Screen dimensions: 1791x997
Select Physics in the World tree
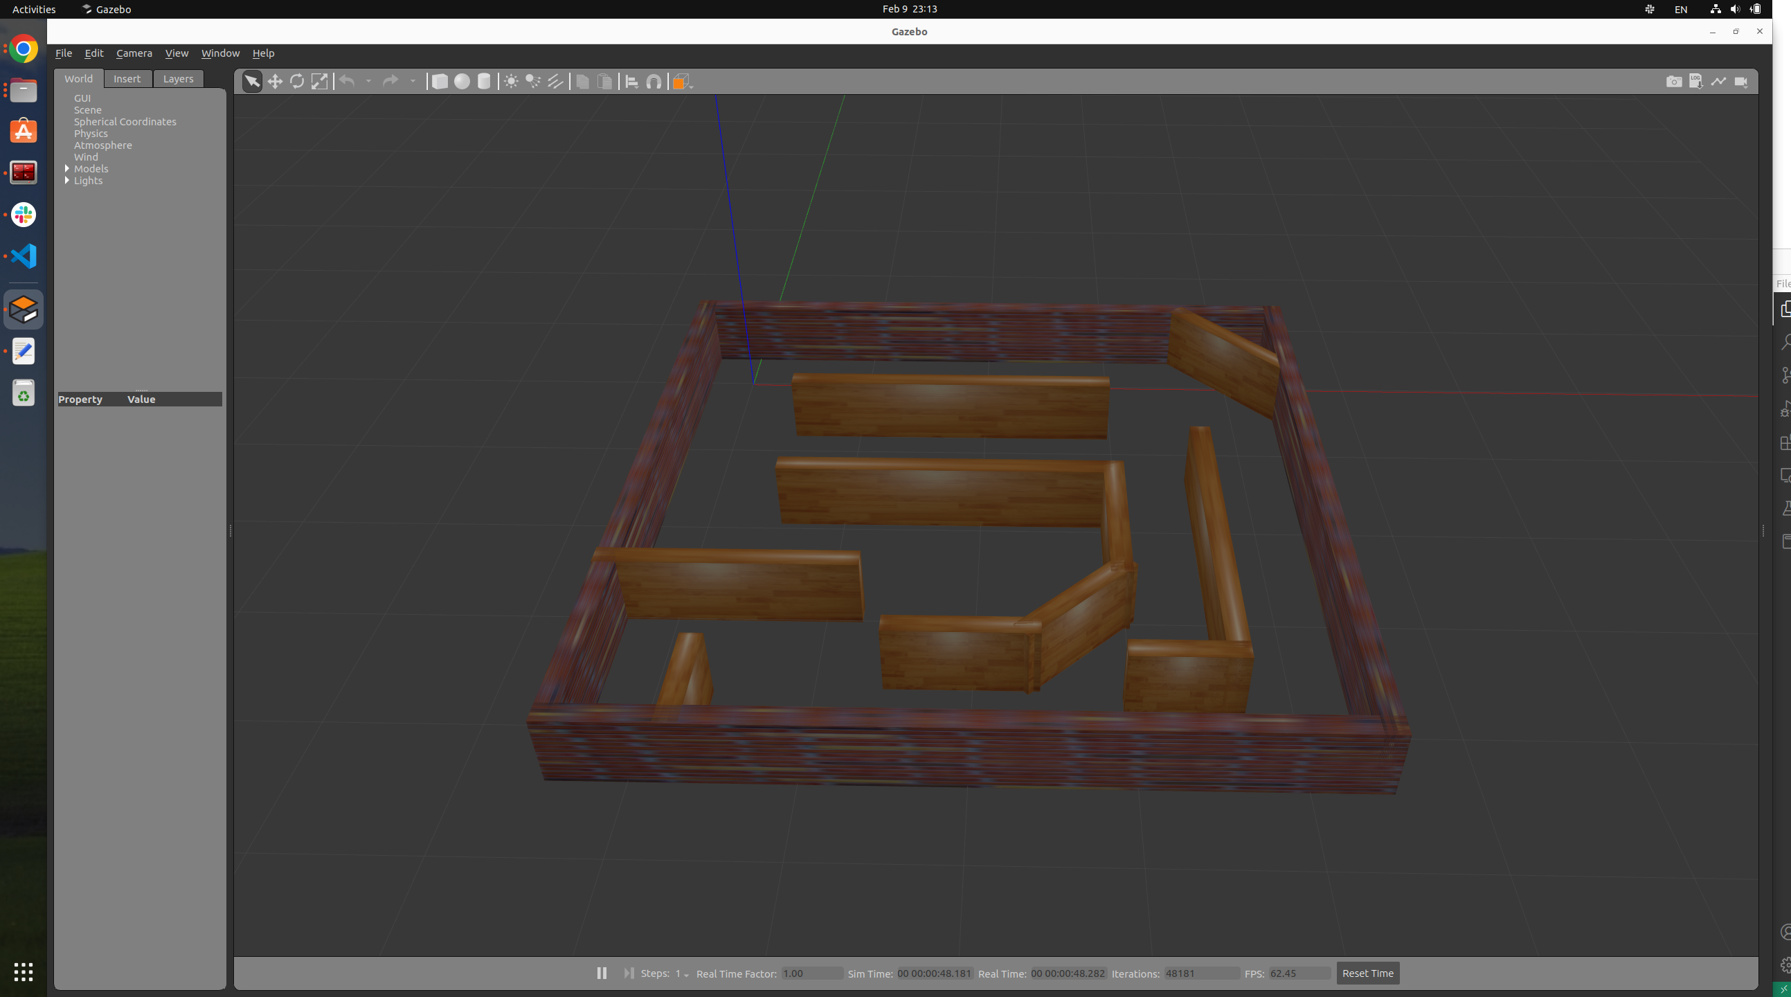[91, 134]
